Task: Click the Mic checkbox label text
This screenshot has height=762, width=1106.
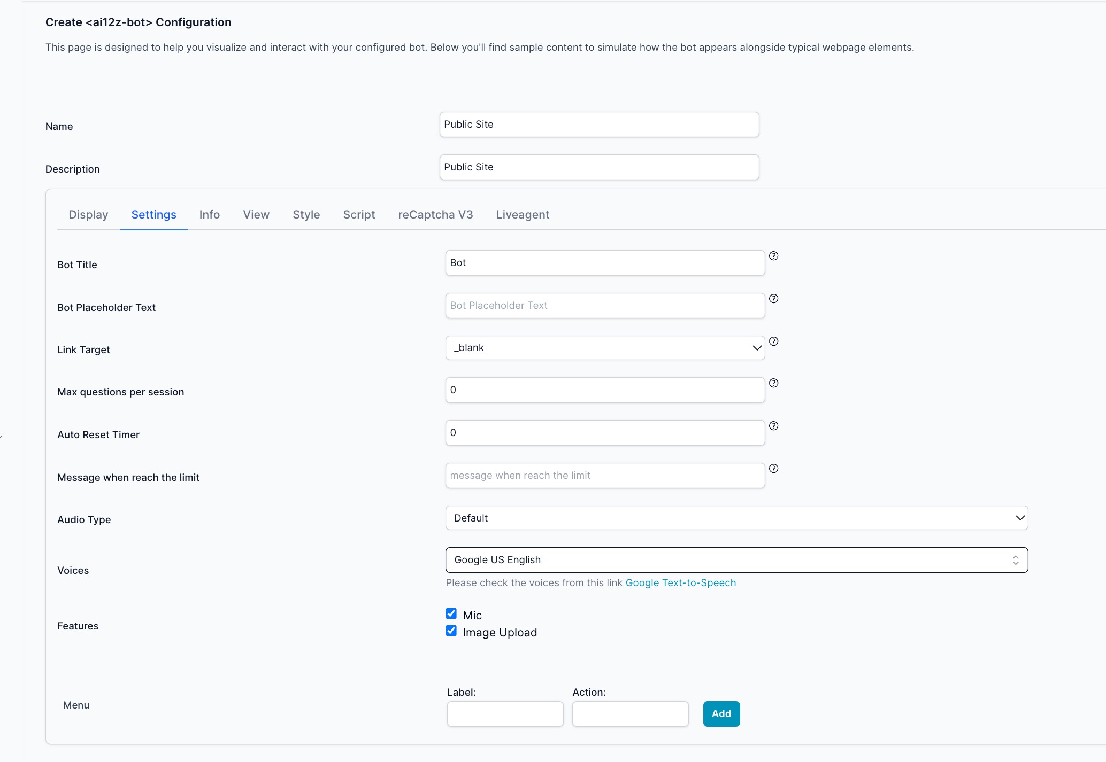Action: pyautogui.click(x=472, y=616)
